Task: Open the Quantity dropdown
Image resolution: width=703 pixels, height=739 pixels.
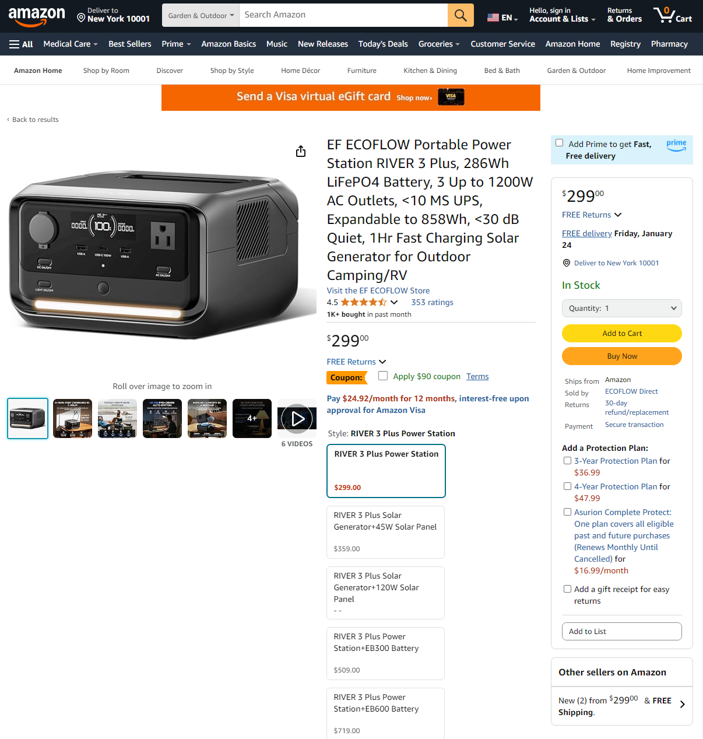Action: click(x=621, y=309)
